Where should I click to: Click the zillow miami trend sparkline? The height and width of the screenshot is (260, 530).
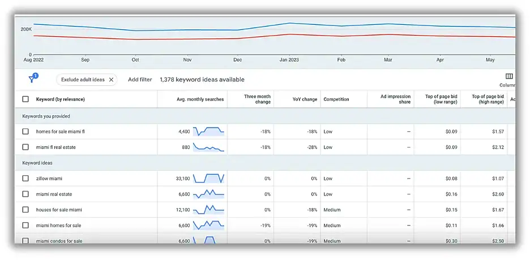pos(208,179)
